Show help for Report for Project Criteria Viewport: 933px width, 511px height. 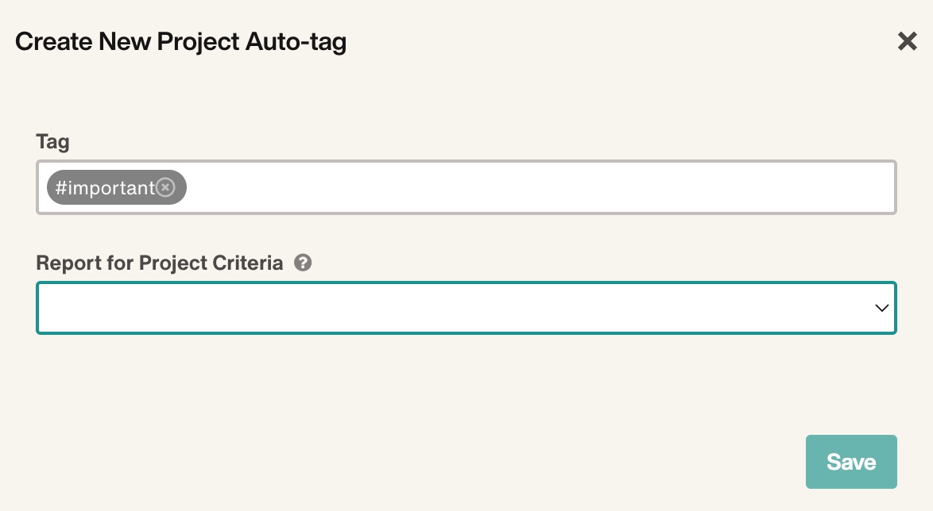(x=303, y=263)
